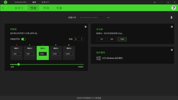
Task: Click the Razer logo icon
Action: tap(6, 2)
